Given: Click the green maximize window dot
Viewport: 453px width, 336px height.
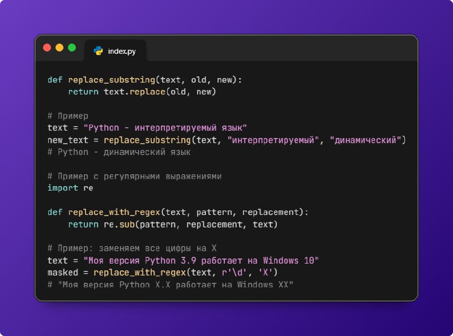Looking at the screenshot, I should tap(72, 48).
